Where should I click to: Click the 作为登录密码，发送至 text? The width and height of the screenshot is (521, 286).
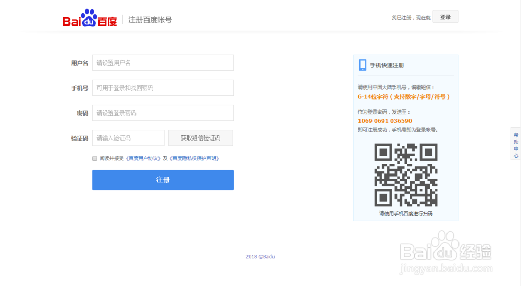tap(384, 112)
